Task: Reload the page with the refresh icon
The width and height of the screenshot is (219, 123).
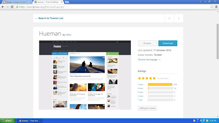Action: (x=12, y=7)
